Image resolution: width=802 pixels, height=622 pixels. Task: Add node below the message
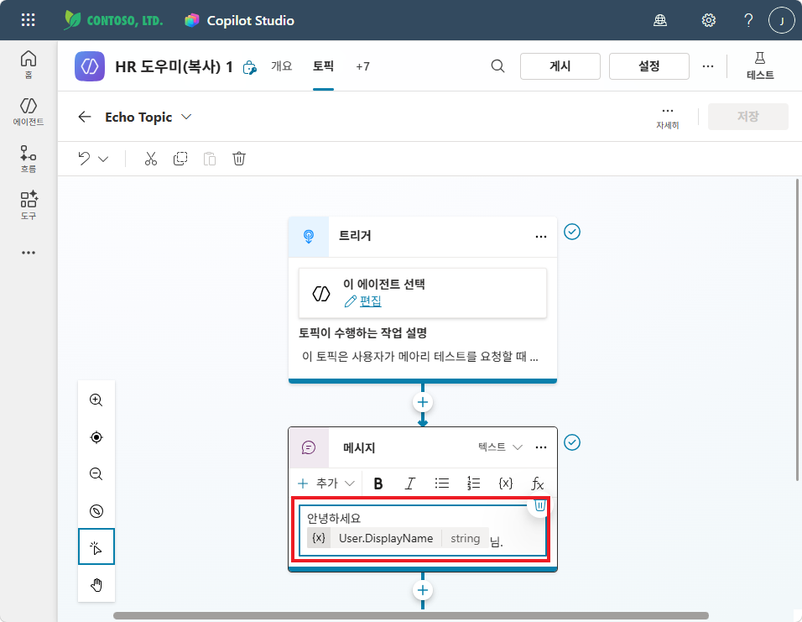pos(423,590)
